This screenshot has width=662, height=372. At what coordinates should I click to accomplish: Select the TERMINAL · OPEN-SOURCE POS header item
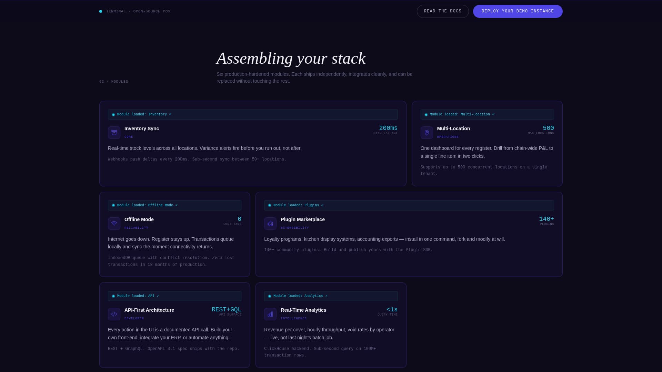pyautogui.click(x=138, y=11)
